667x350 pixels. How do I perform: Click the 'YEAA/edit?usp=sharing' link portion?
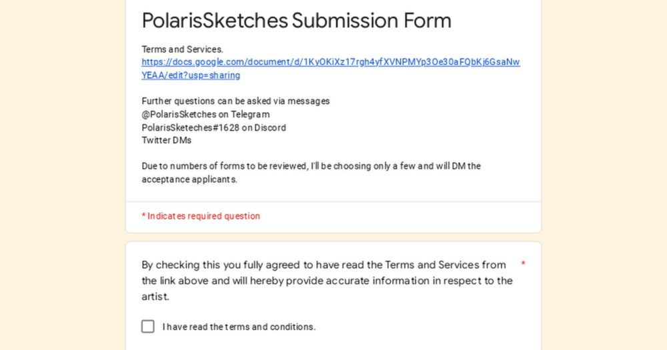pos(191,75)
